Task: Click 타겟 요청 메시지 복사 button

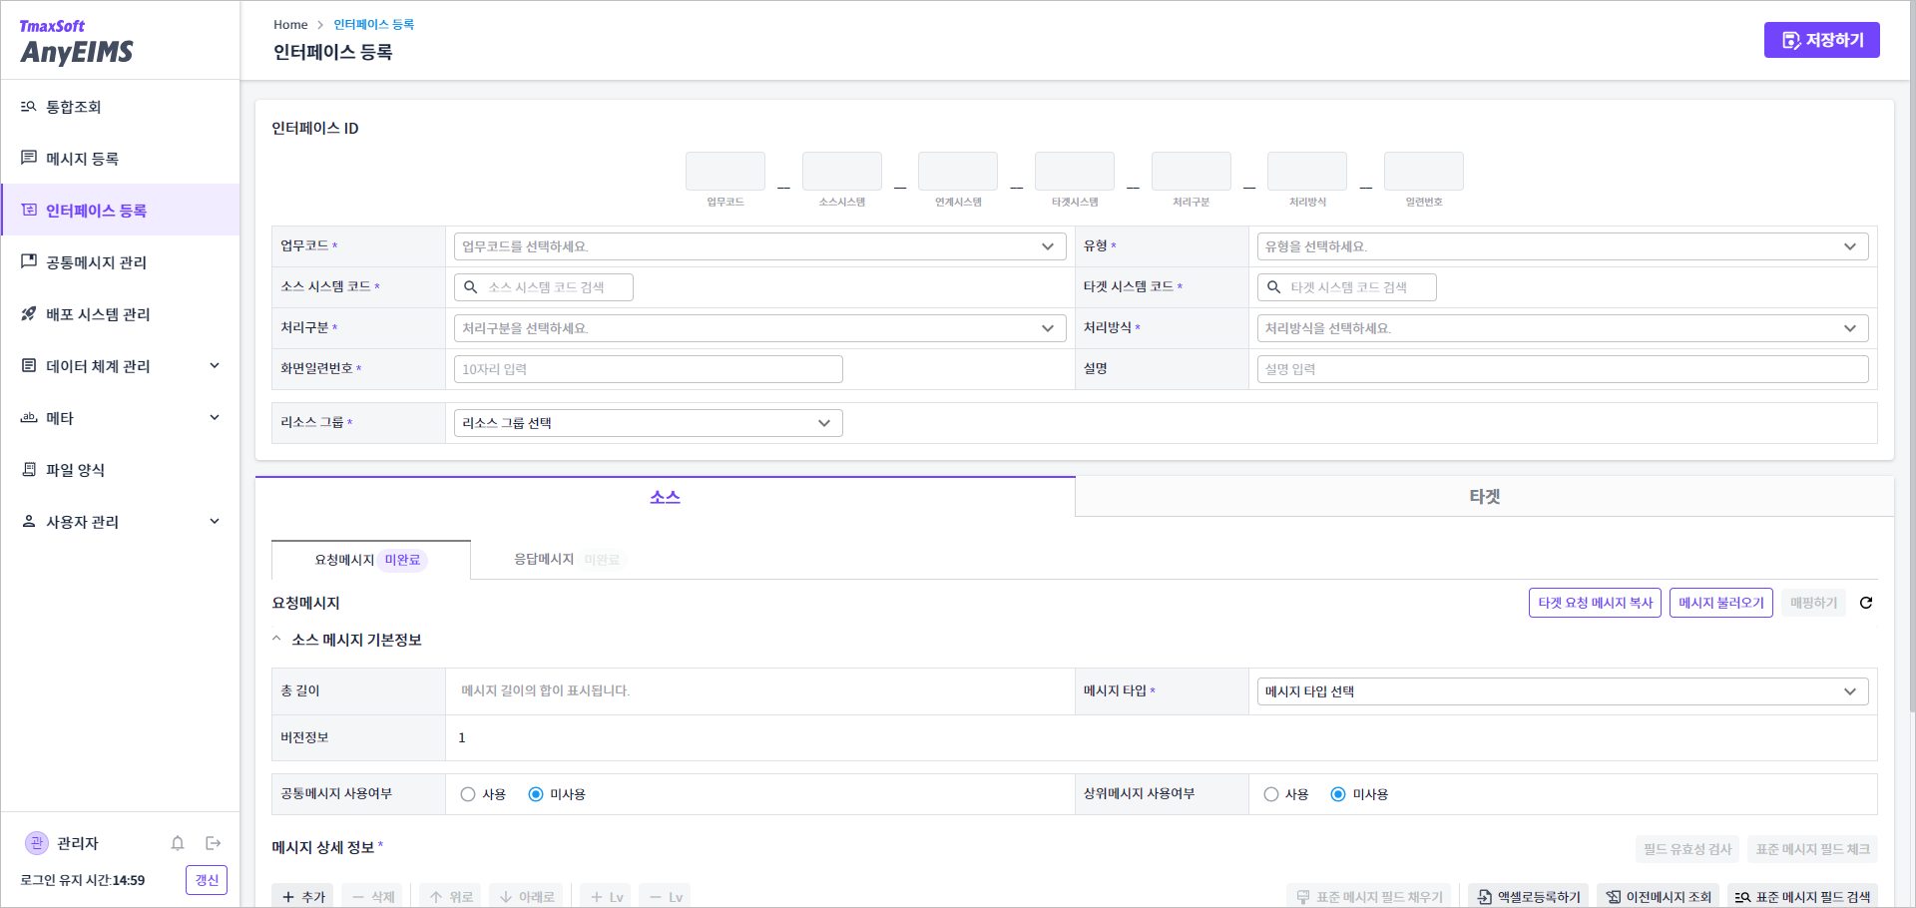Action: tap(1595, 603)
